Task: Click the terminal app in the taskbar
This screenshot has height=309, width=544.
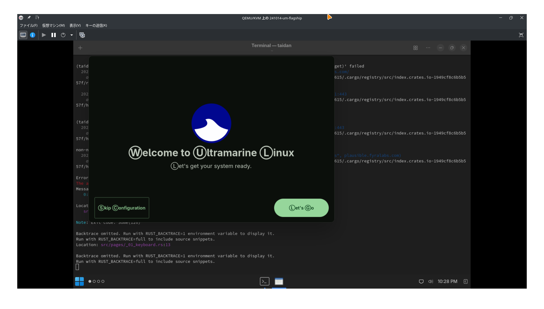Action: tap(265, 281)
